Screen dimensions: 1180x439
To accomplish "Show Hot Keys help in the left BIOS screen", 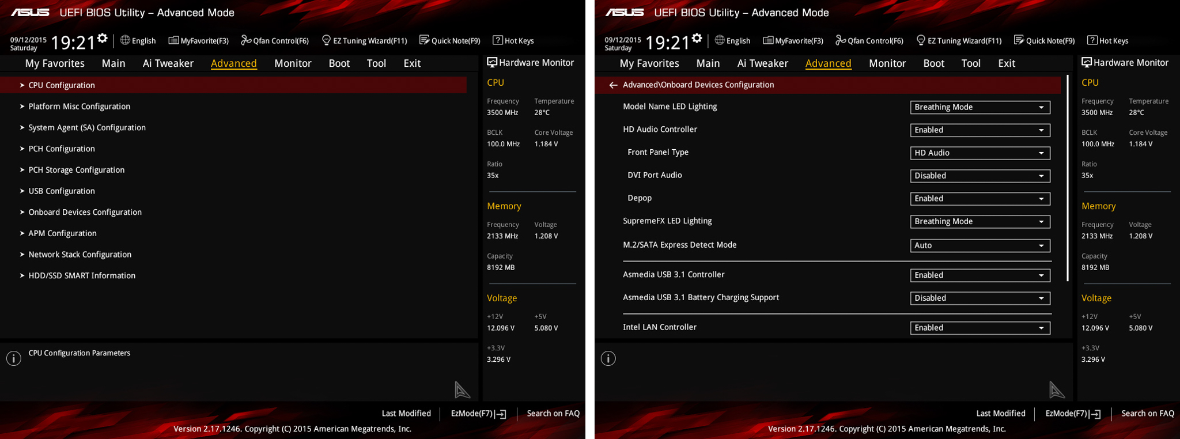I will [513, 41].
